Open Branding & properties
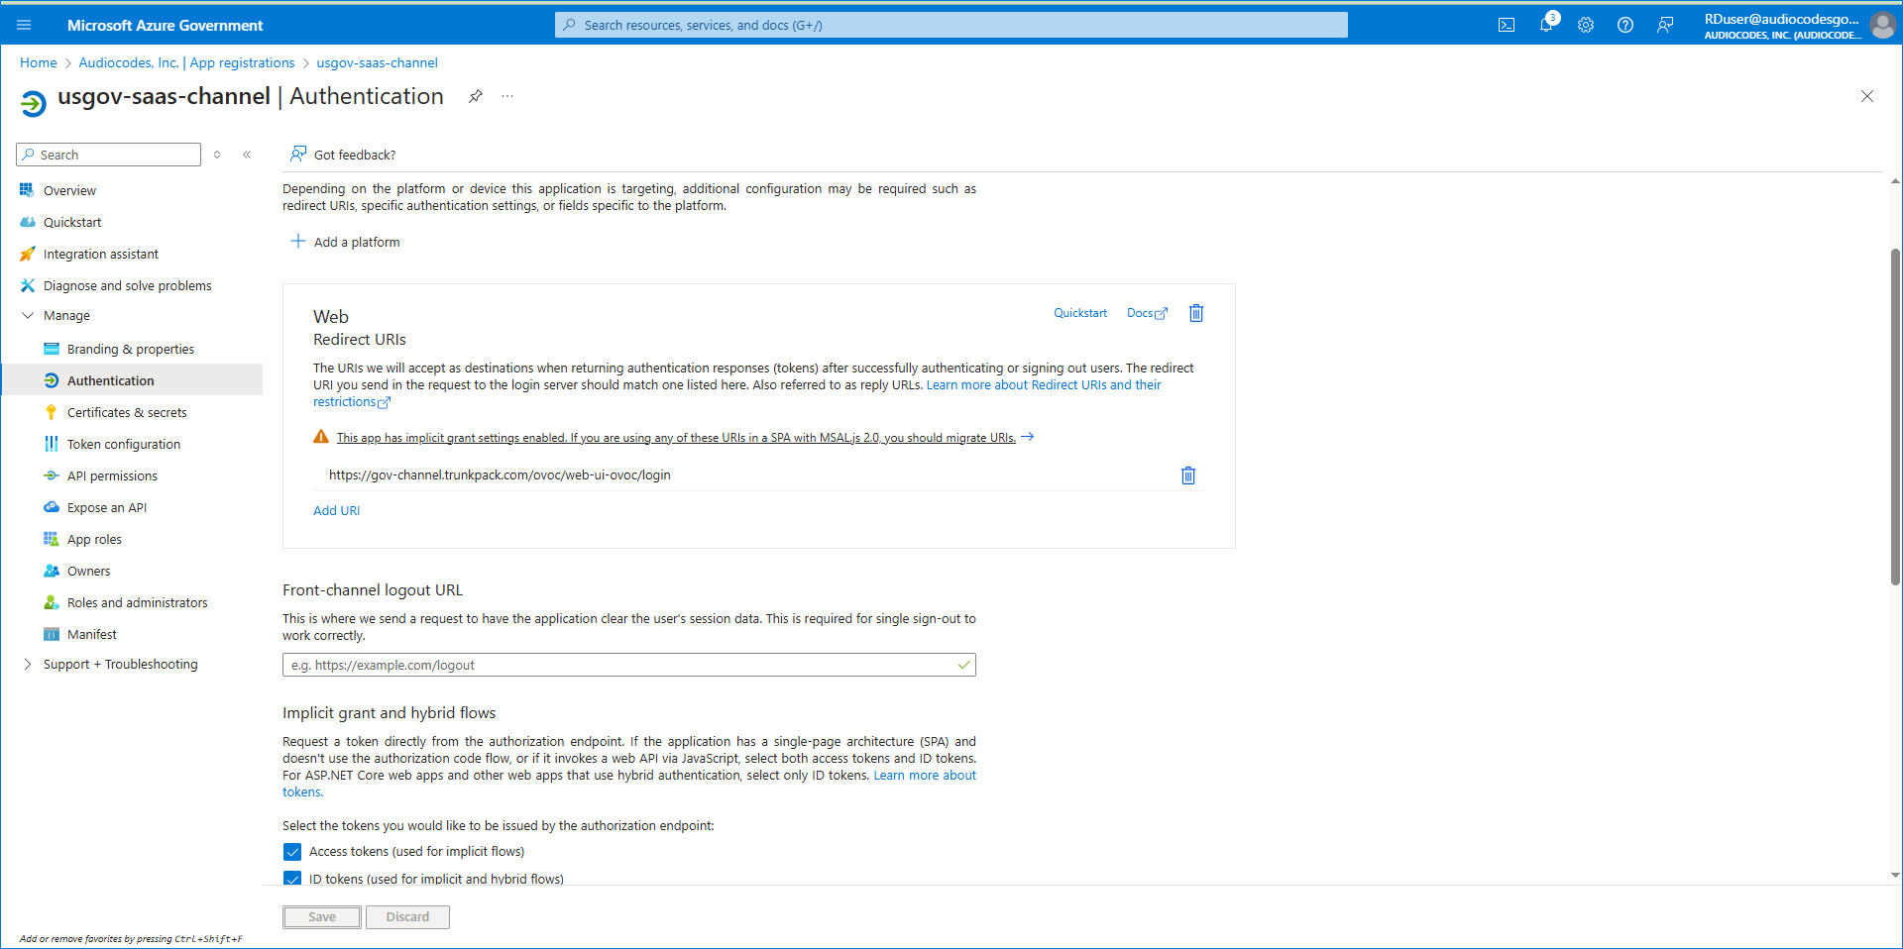The width and height of the screenshot is (1903, 949). tap(133, 349)
